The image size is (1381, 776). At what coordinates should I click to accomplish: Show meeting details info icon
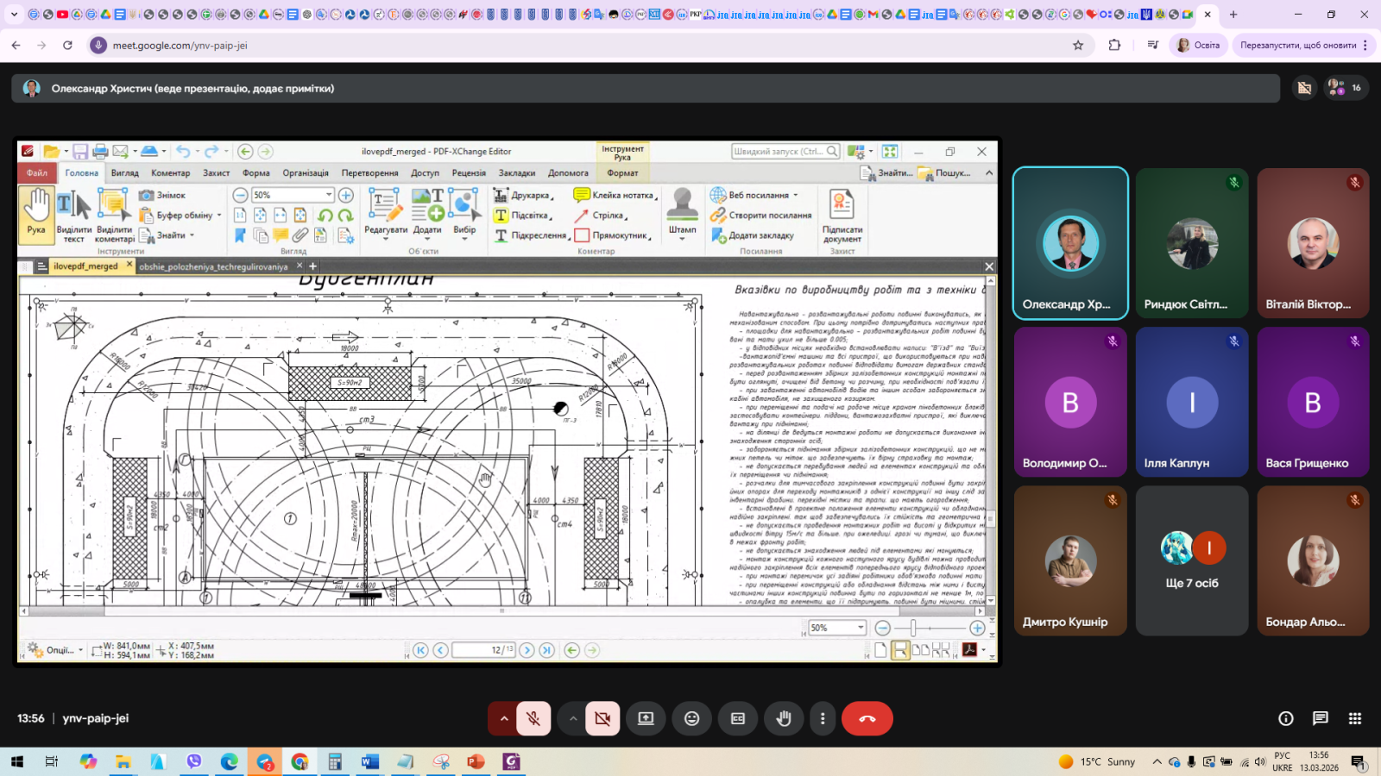tap(1285, 718)
